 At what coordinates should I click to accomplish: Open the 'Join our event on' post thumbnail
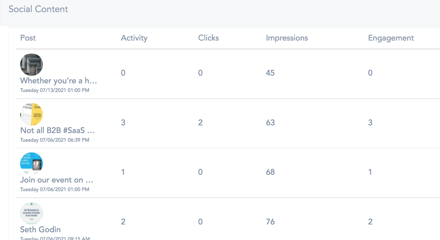click(31, 164)
